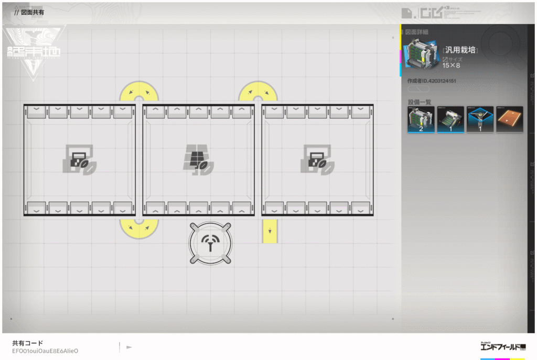
Task: Click the 図面共有 header title
Action: 33,12
